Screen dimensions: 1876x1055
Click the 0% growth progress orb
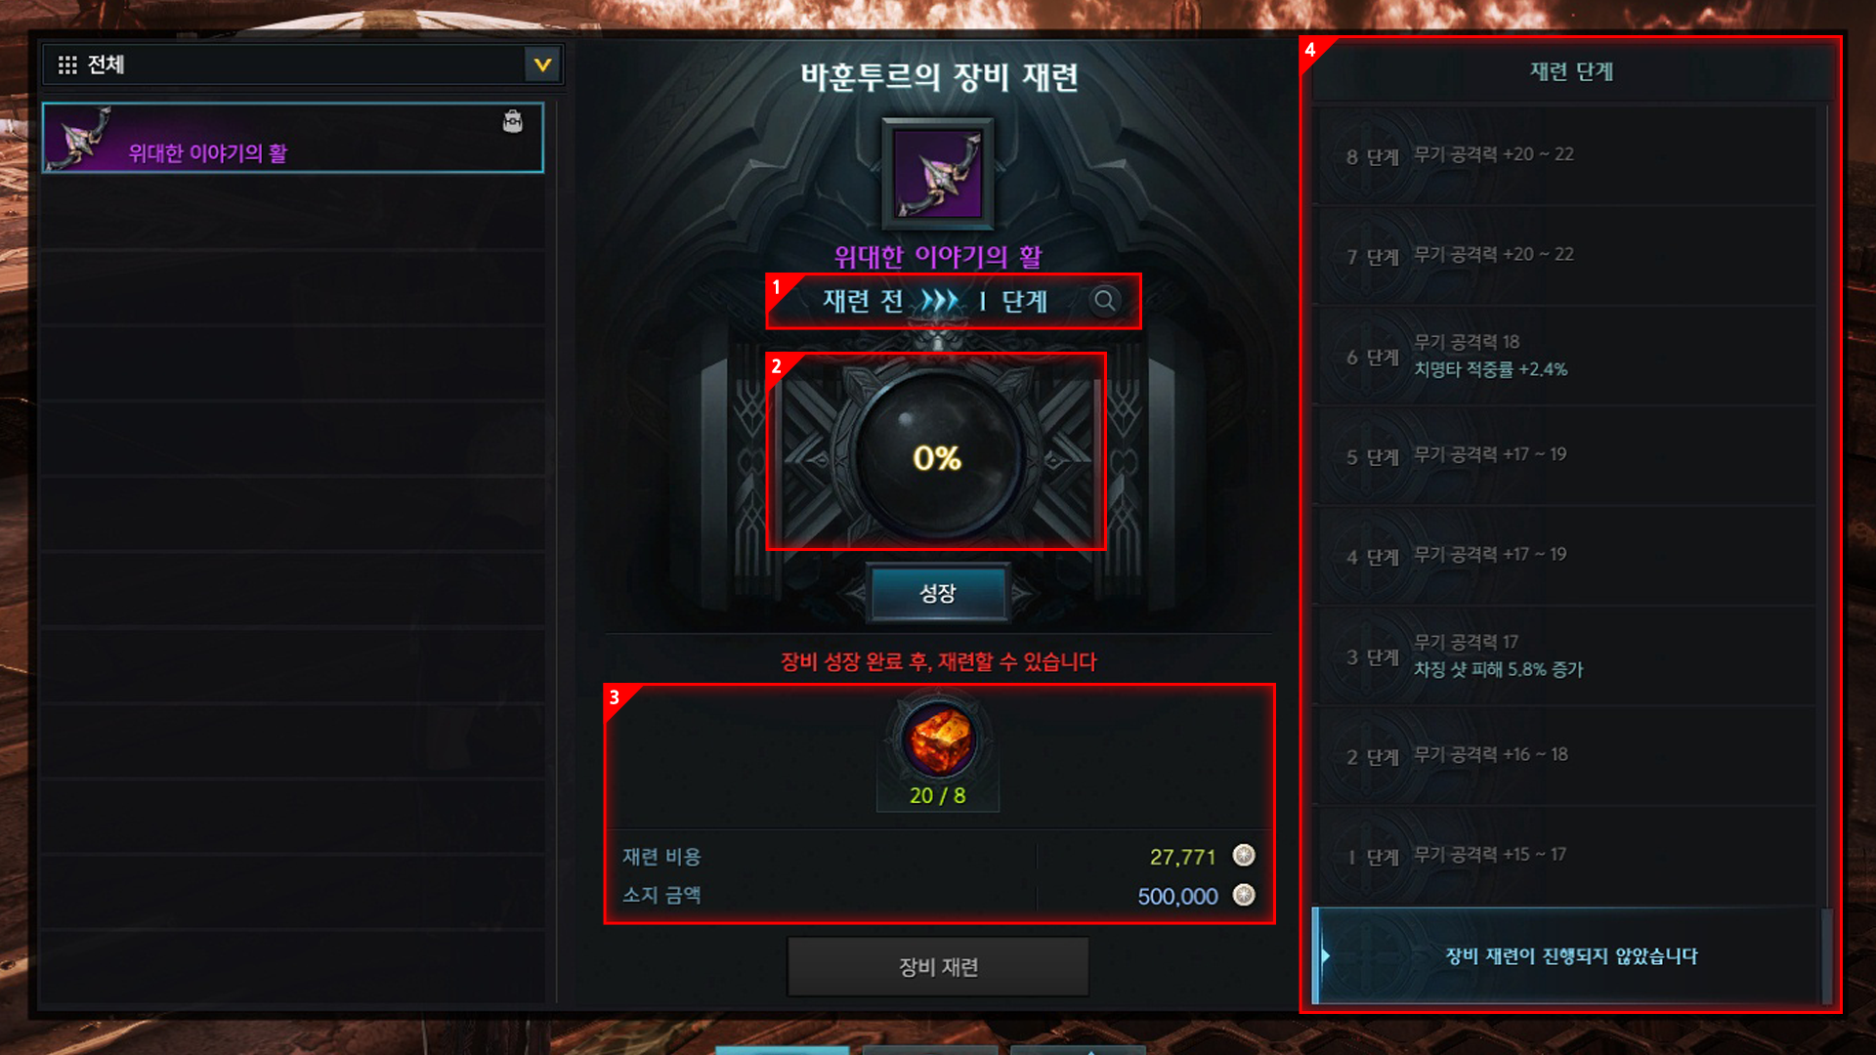click(x=937, y=456)
